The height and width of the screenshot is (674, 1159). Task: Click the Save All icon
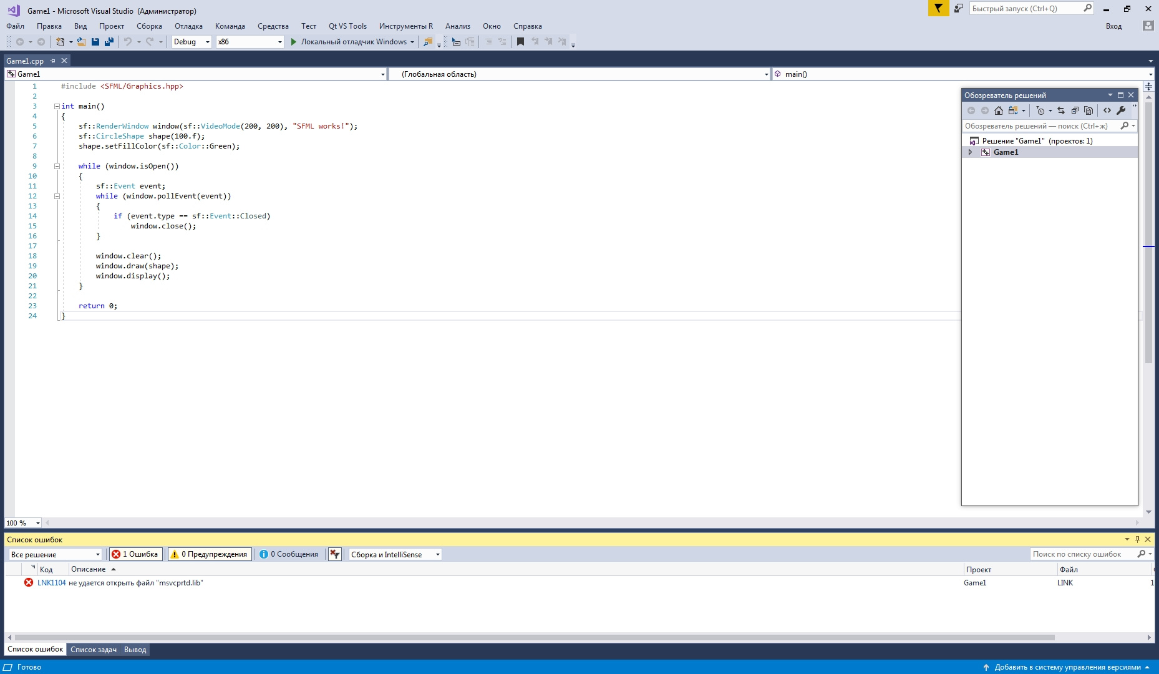click(109, 42)
